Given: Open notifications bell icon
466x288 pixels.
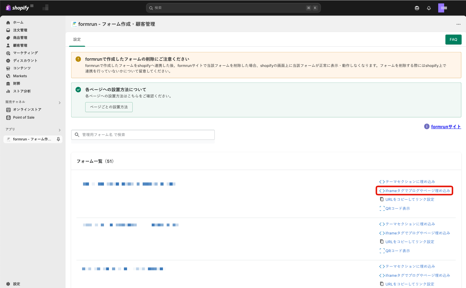Looking at the screenshot, I should (x=429, y=8).
